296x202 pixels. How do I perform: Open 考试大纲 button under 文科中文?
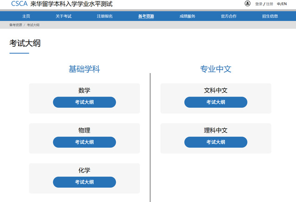(x=215, y=102)
